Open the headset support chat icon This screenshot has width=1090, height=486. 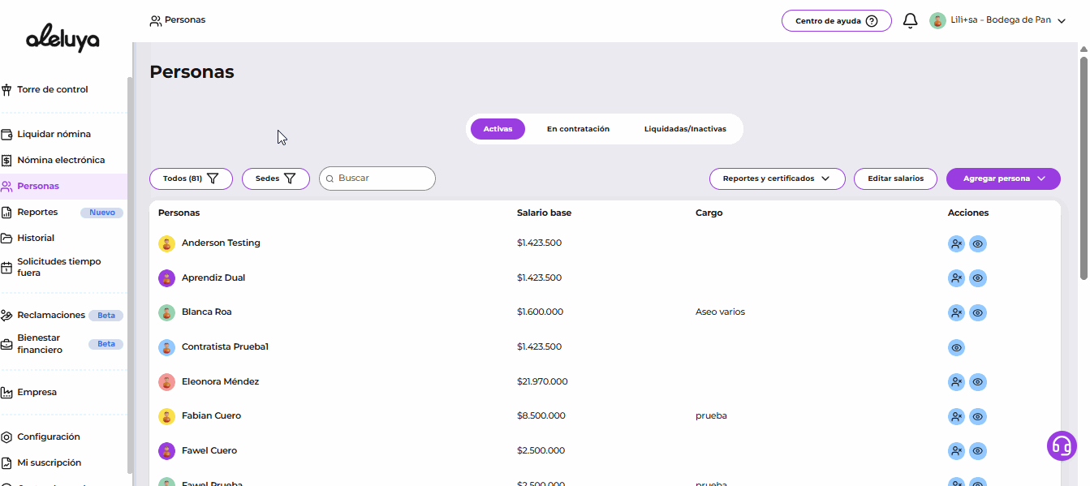[x=1061, y=445]
